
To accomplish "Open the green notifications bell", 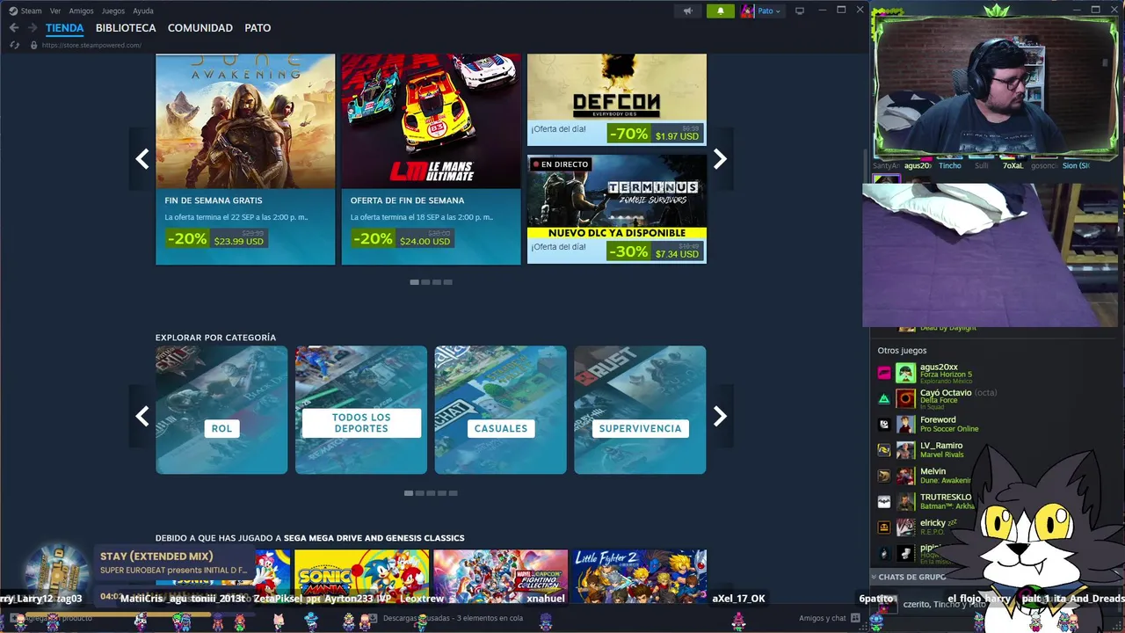I will pos(721,11).
